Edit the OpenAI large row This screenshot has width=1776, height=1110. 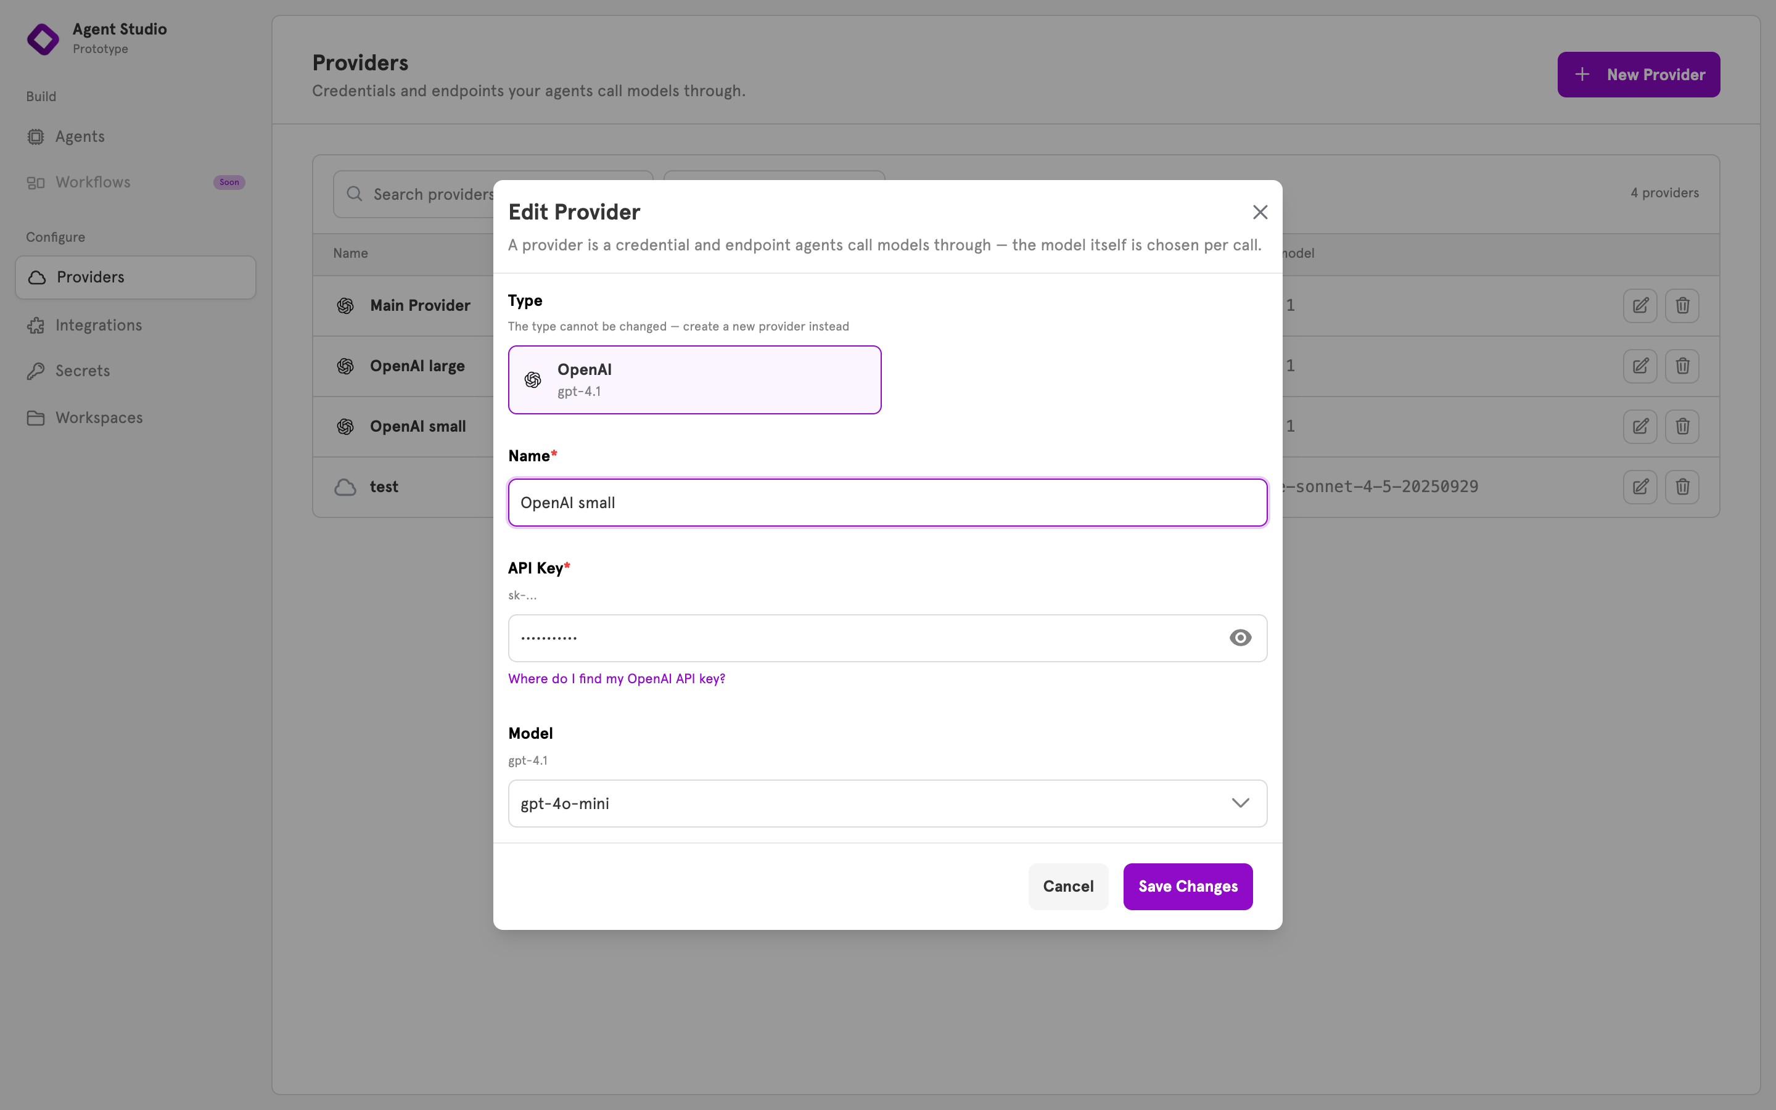1640,366
